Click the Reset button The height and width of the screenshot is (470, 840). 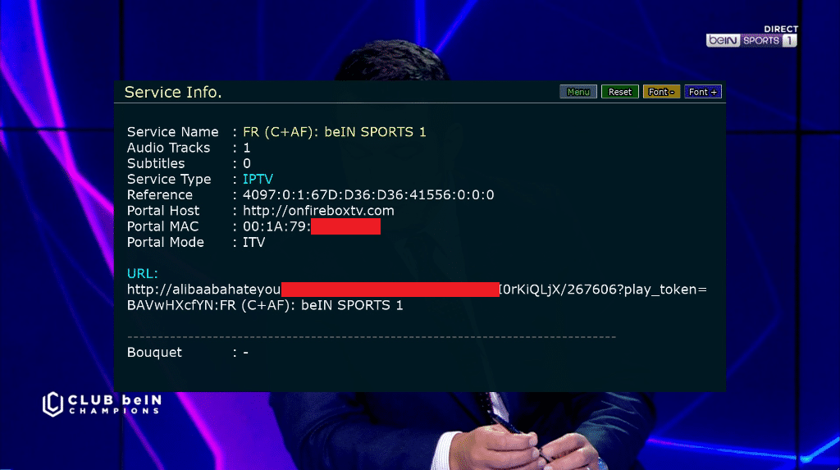pos(620,92)
